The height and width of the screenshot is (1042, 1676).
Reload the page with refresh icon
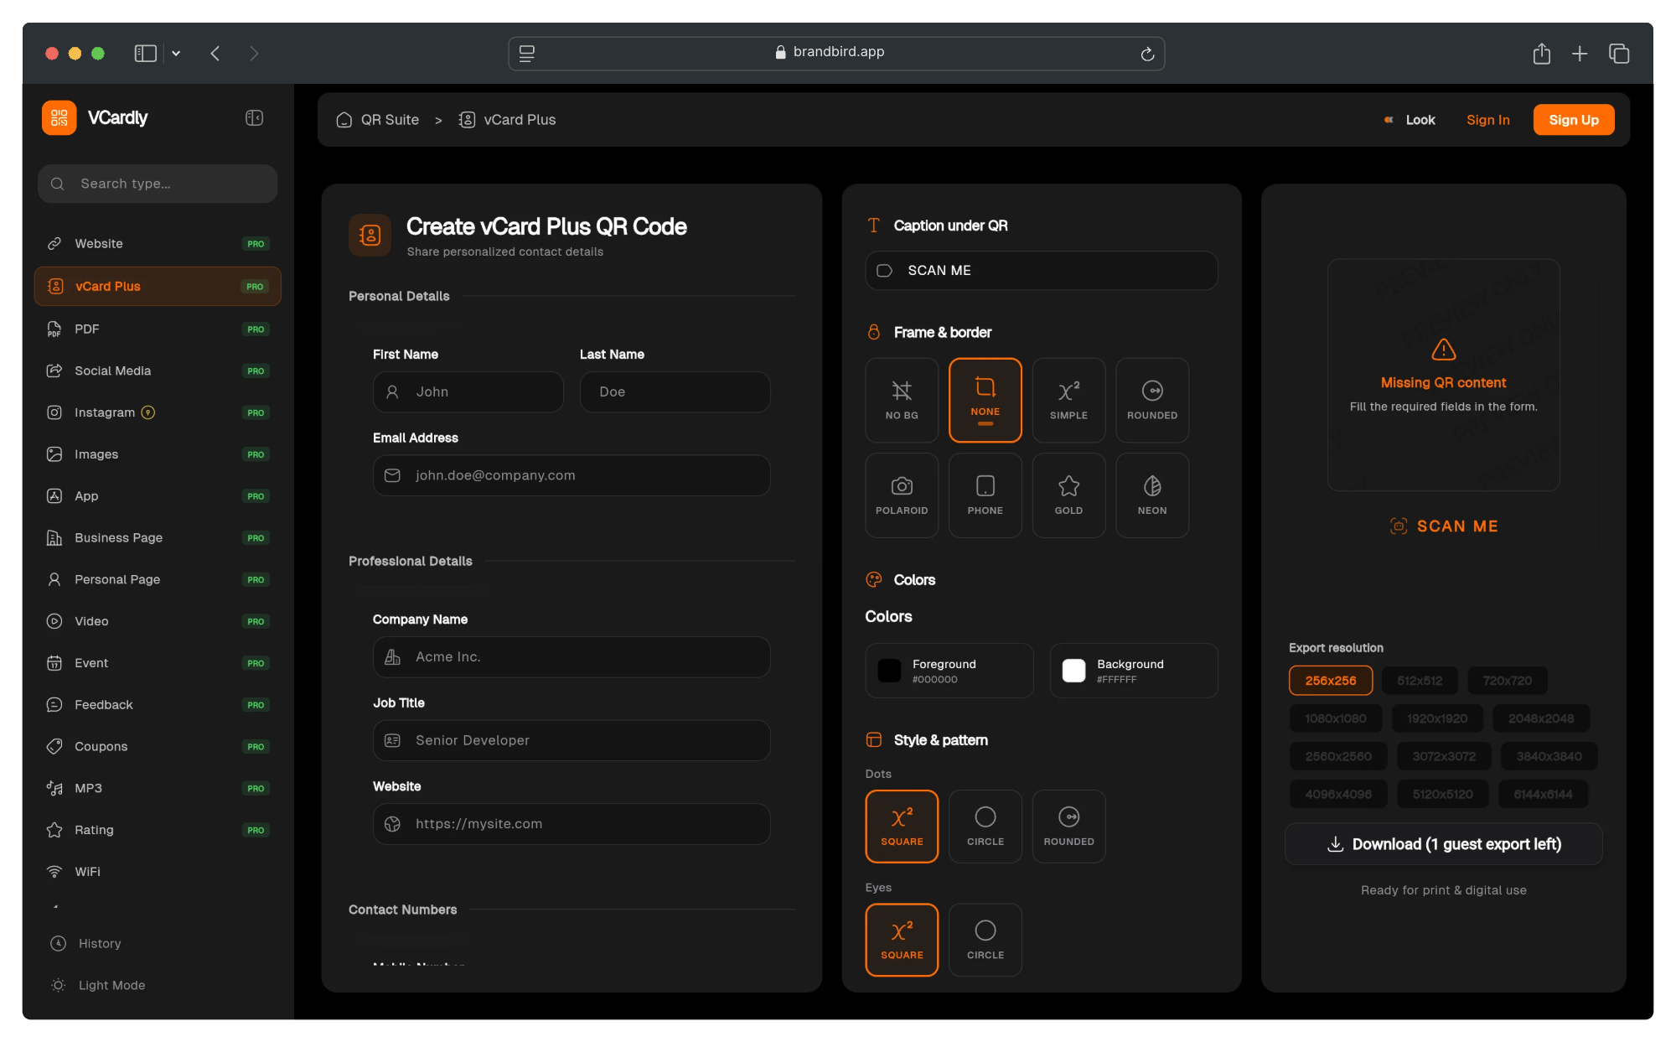[x=1147, y=54]
